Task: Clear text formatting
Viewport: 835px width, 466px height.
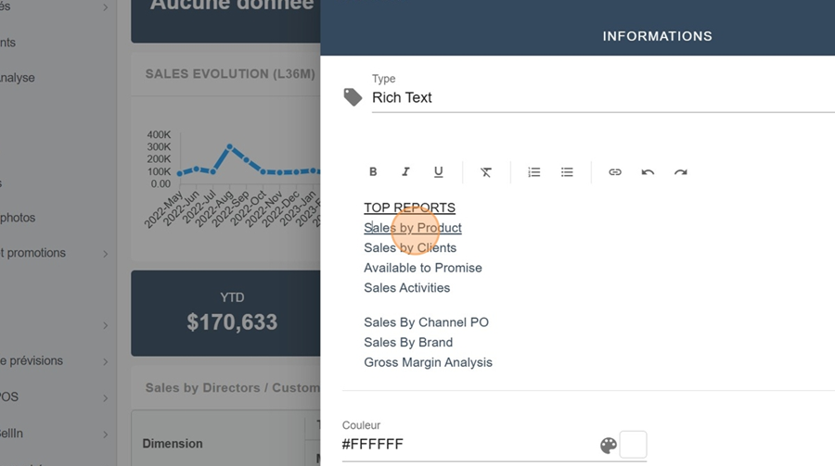Action: (x=486, y=172)
